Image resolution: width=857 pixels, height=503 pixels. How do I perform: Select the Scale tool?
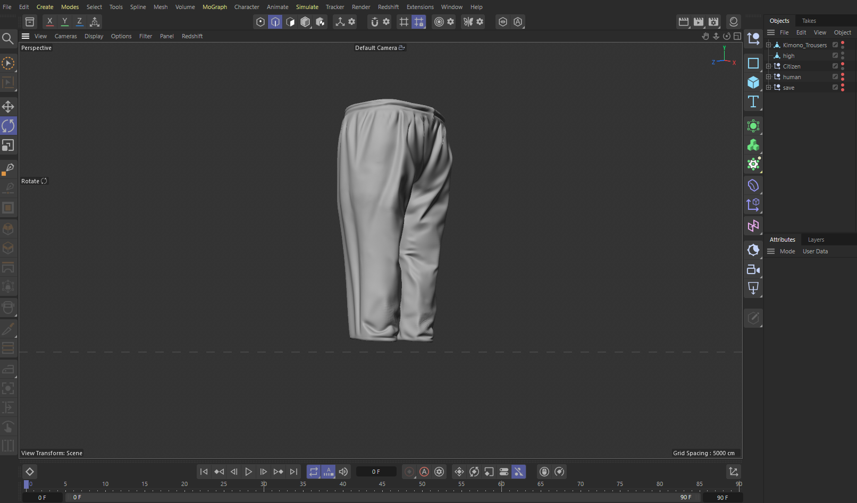coord(8,145)
